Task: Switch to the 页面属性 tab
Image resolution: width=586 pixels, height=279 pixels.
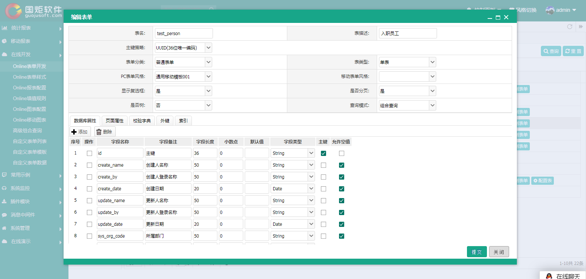Action: 115,121
